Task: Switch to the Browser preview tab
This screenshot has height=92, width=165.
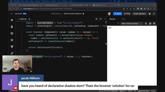Action: [112, 19]
